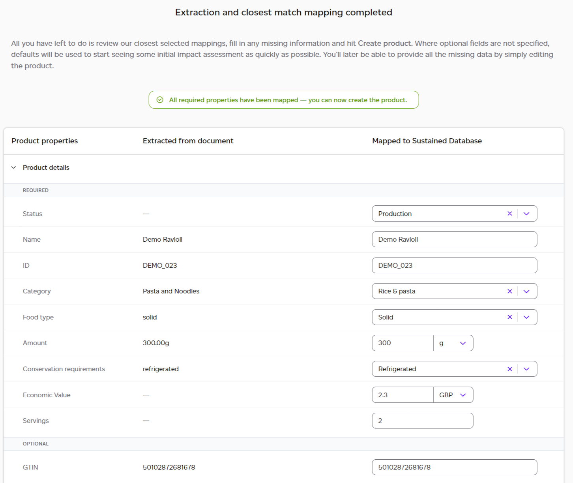Click extracted text 'solid'
Viewport: 573px width, 483px height.
150,317
